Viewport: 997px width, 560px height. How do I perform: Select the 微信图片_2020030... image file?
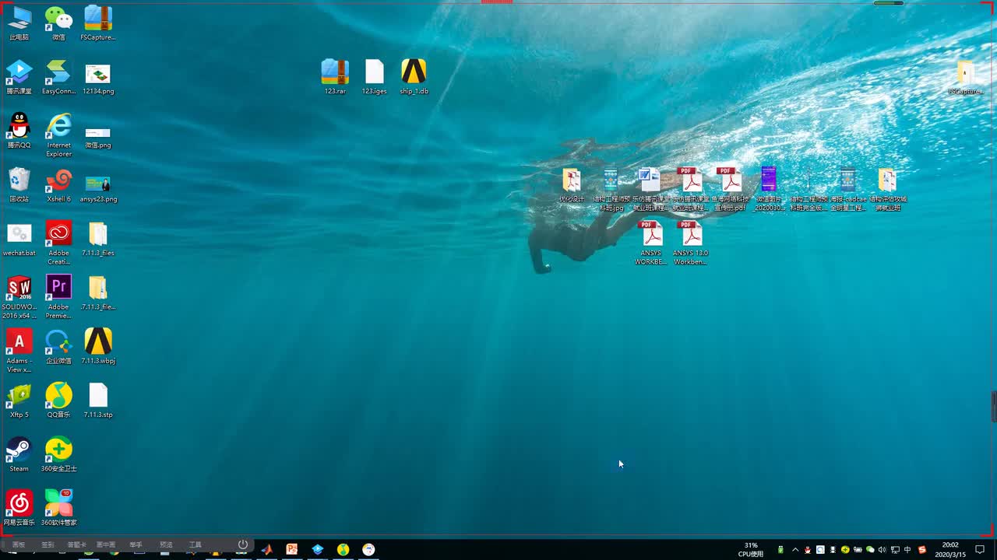770,189
